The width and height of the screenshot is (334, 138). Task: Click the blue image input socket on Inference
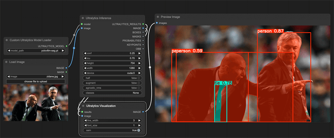(82, 28)
